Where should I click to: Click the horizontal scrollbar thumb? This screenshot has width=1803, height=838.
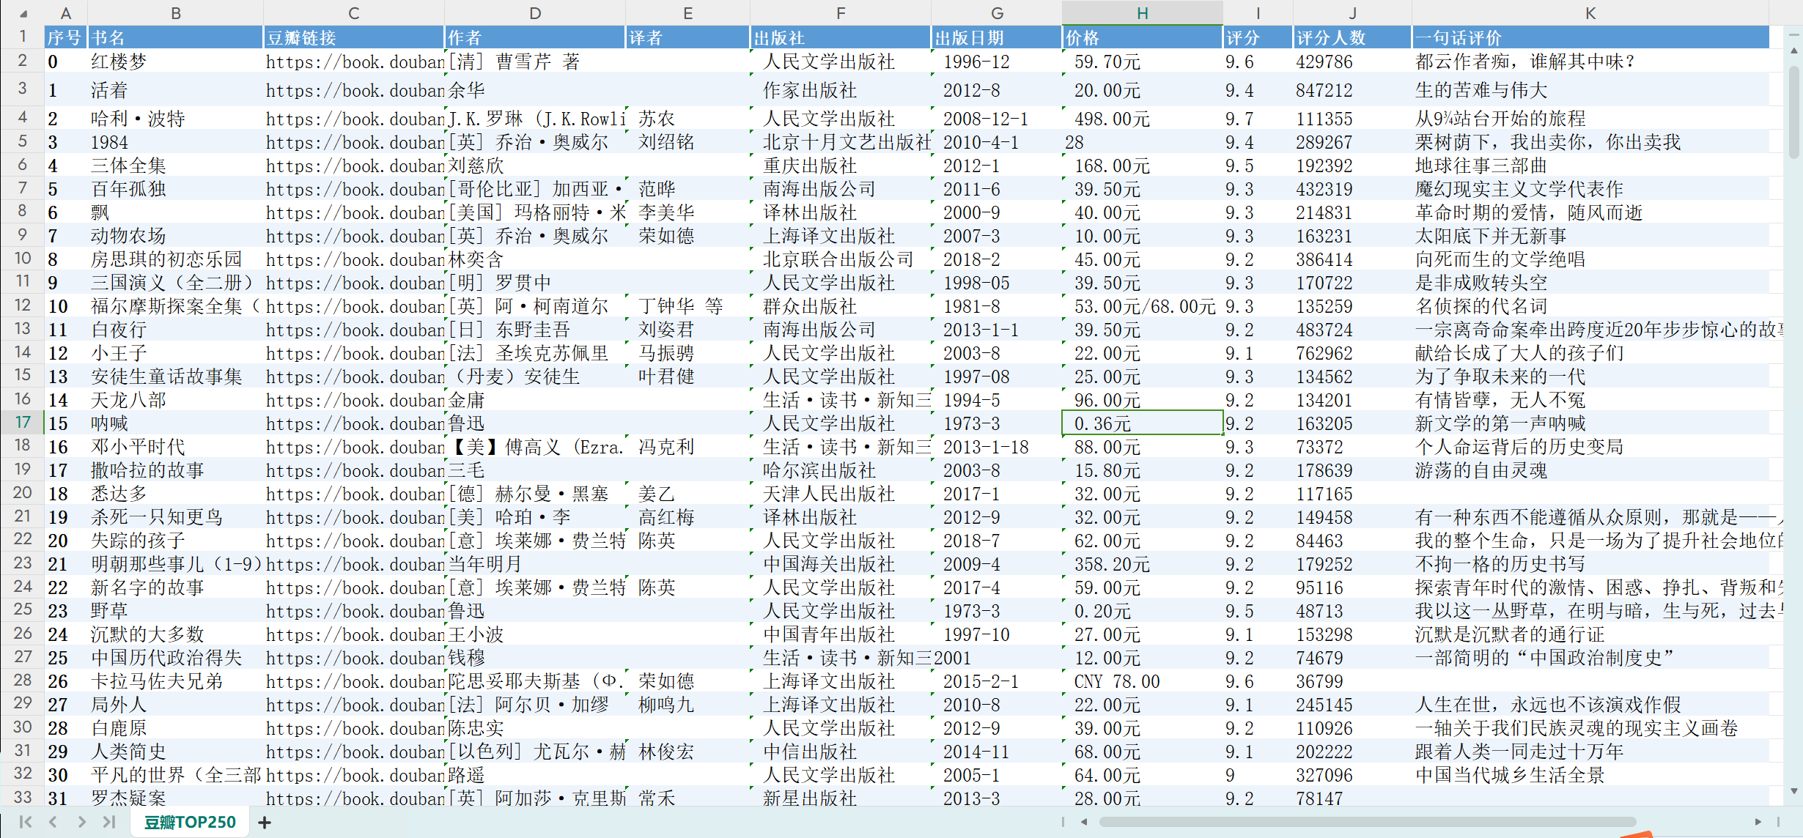(1367, 822)
